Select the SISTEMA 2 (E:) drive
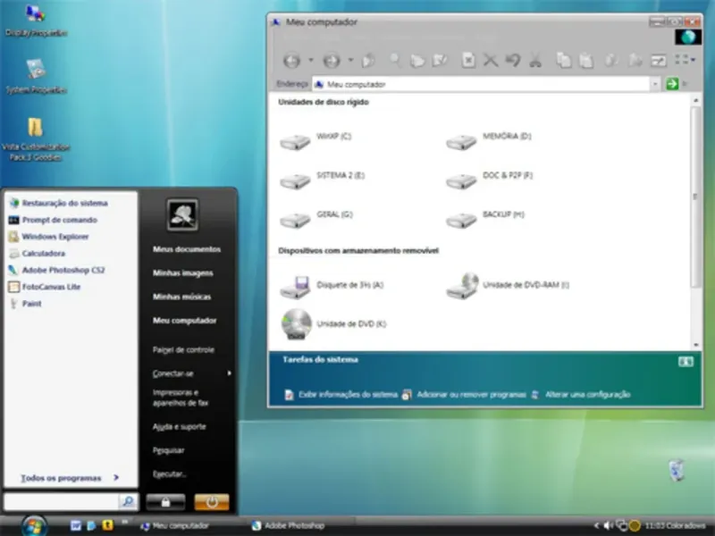 pos(322,180)
